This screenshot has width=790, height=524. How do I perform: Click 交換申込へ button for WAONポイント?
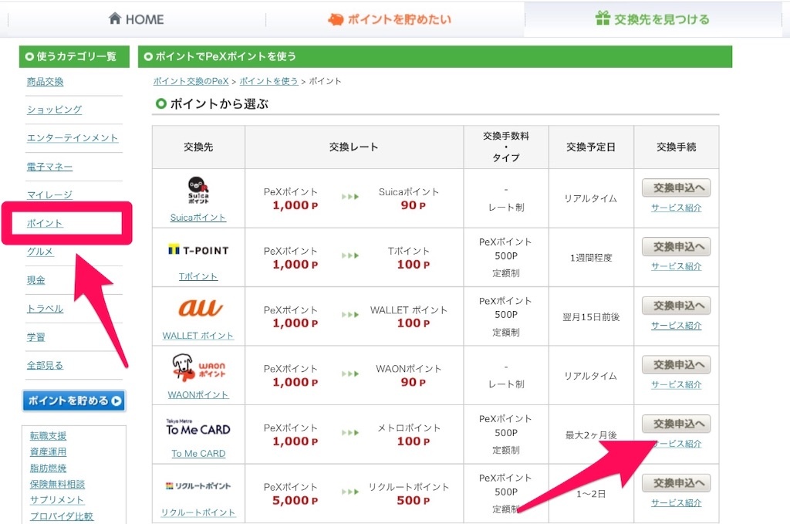click(676, 365)
